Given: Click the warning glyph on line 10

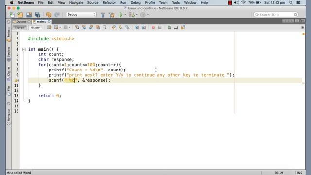Looking at the screenshot, I should point(17,80).
